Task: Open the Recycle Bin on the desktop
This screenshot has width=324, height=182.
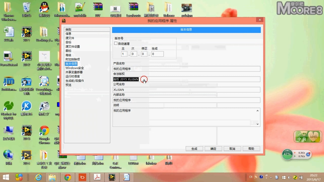Action: click(27, 8)
